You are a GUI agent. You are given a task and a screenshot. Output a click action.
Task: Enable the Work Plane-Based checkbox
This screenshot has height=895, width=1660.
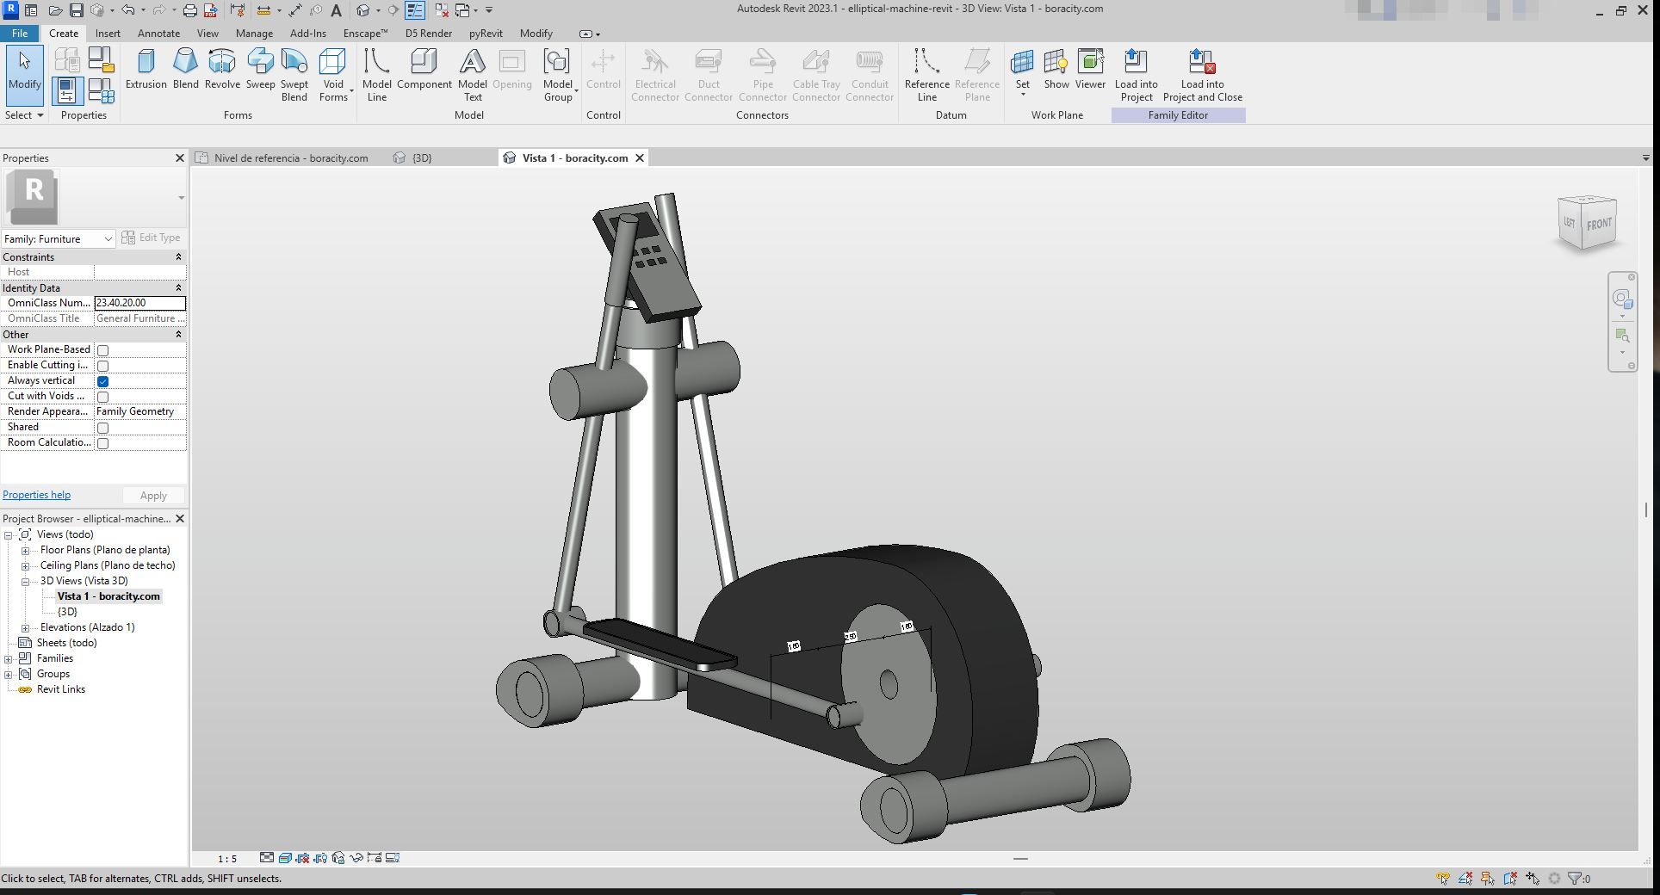[102, 350]
